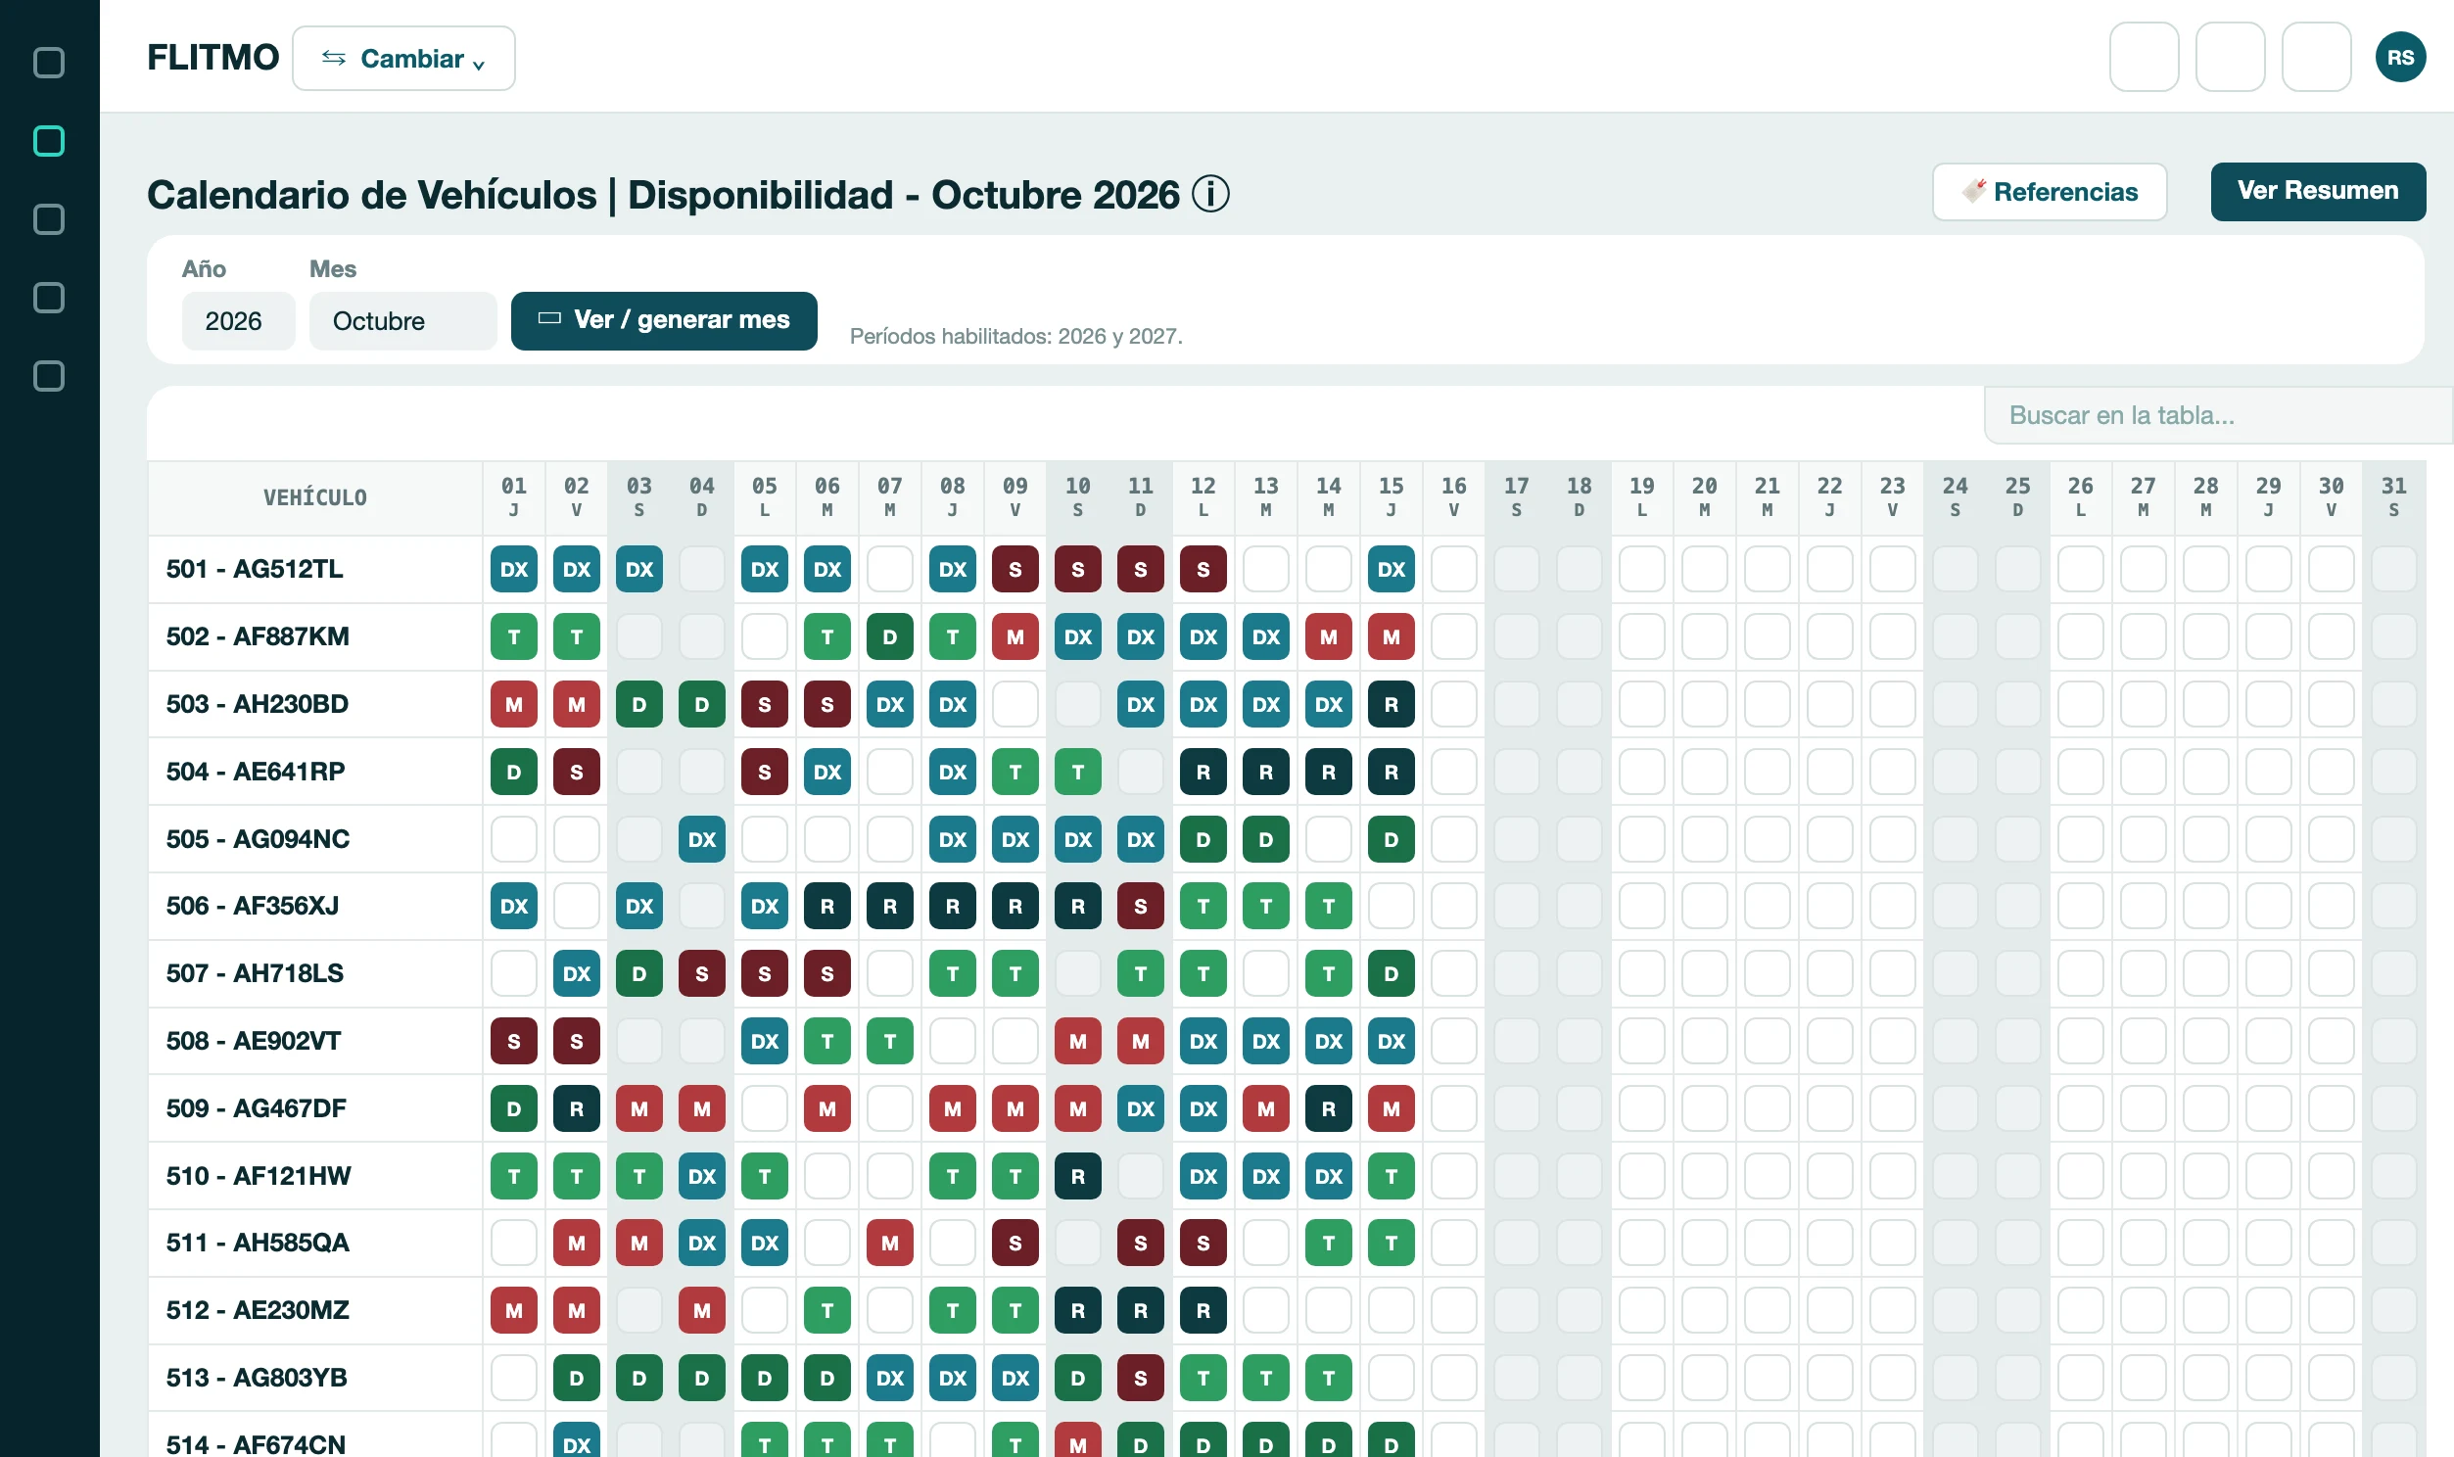Click the S cell for 506 on day 11
The height and width of the screenshot is (1457, 2454).
[x=1141, y=906]
